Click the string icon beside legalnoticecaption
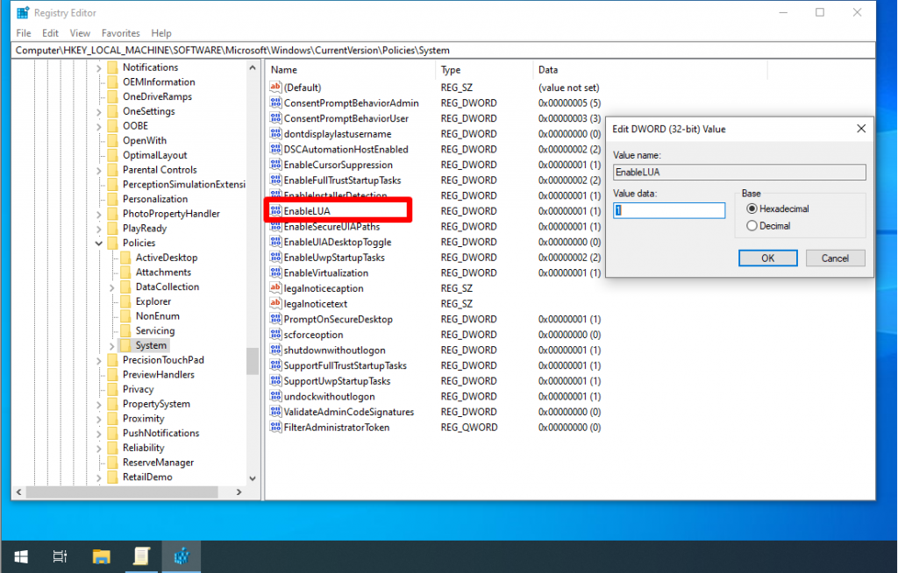The width and height of the screenshot is (898, 573). [275, 288]
